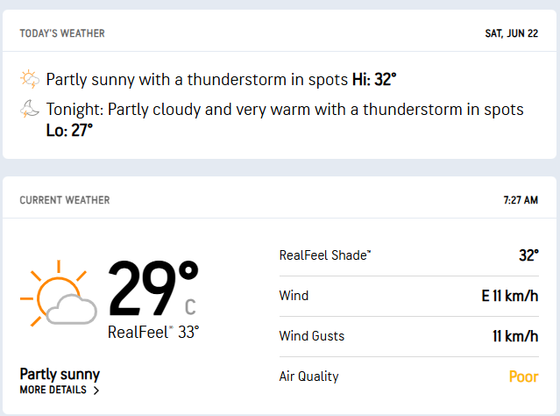The image size is (560, 416).
Task: Click the Poor air quality value
Action: coord(523,377)
